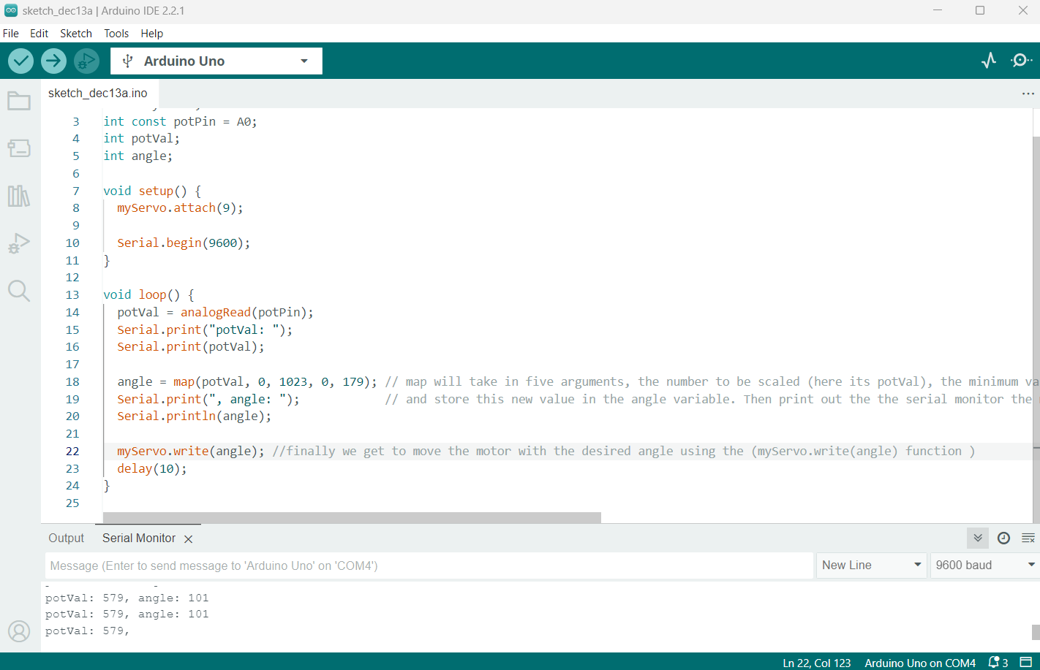
Task: Click the map(potVal, 0, 1023, 0, 179) call
Action: (271, 382)
